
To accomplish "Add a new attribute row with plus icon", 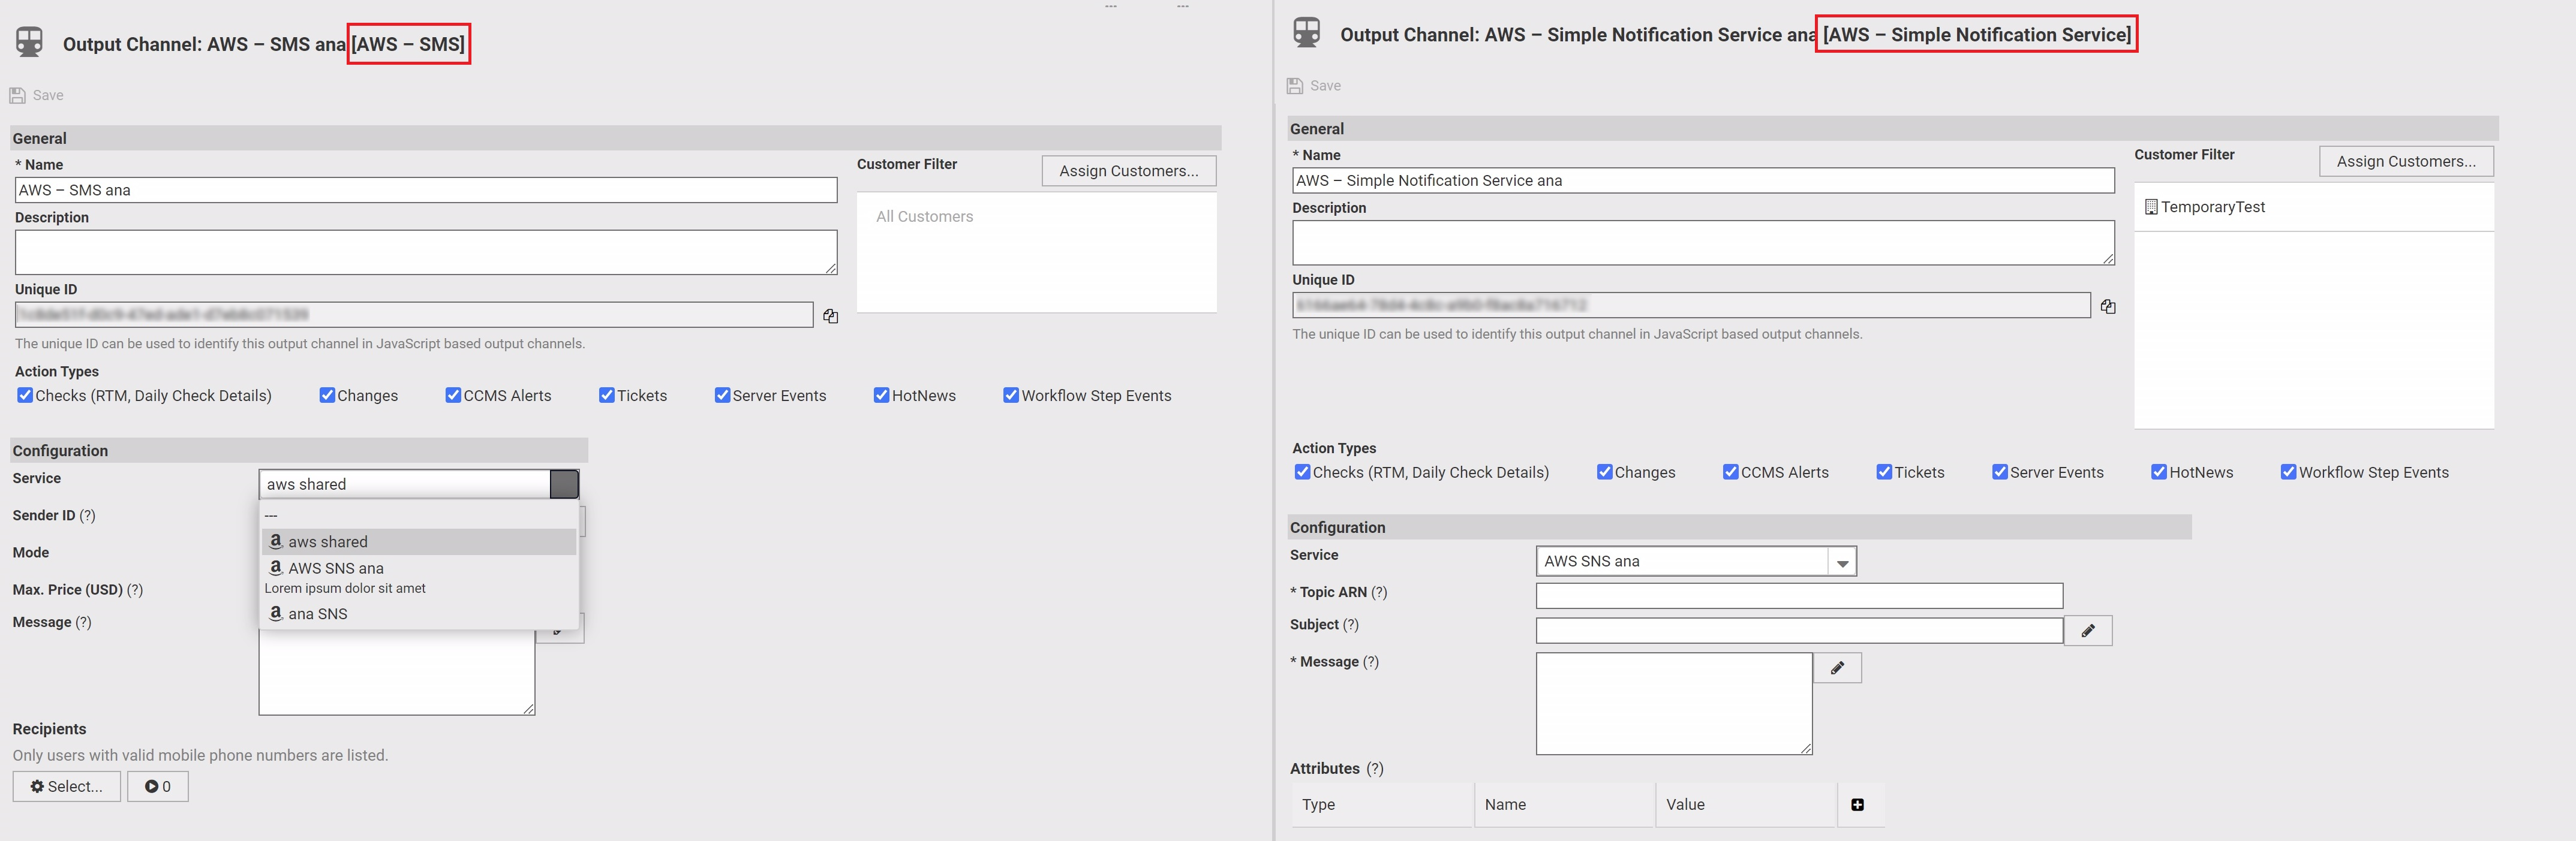I will 1857,805.
